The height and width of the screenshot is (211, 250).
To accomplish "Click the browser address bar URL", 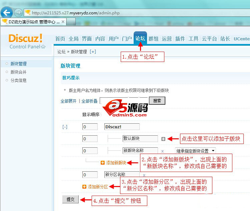I will click(x=76, y=13).
